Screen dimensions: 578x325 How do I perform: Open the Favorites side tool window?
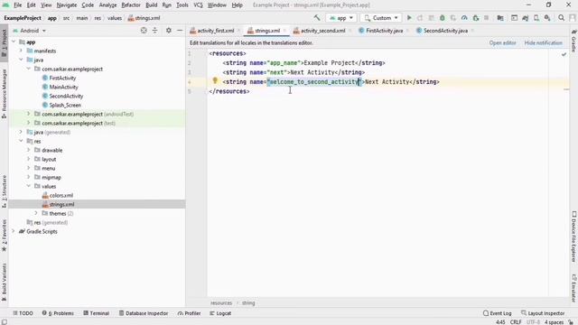pos(4,236)
